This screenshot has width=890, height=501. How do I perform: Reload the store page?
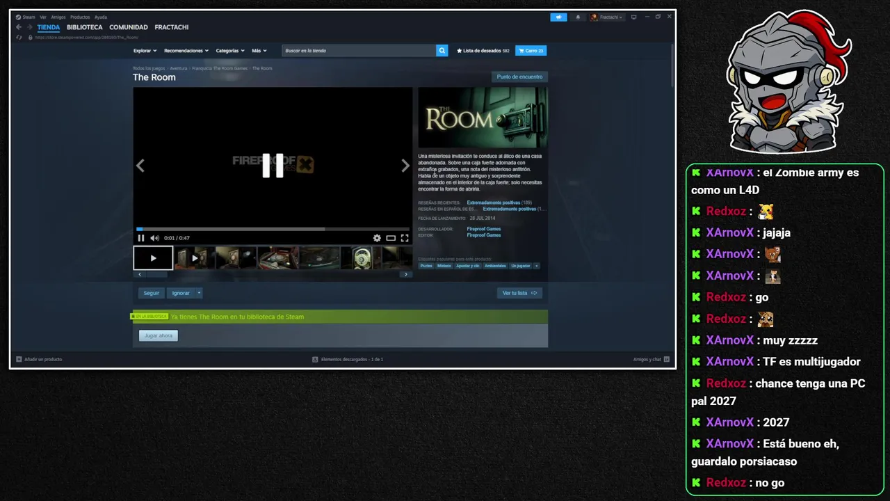[x=19, y=38]
